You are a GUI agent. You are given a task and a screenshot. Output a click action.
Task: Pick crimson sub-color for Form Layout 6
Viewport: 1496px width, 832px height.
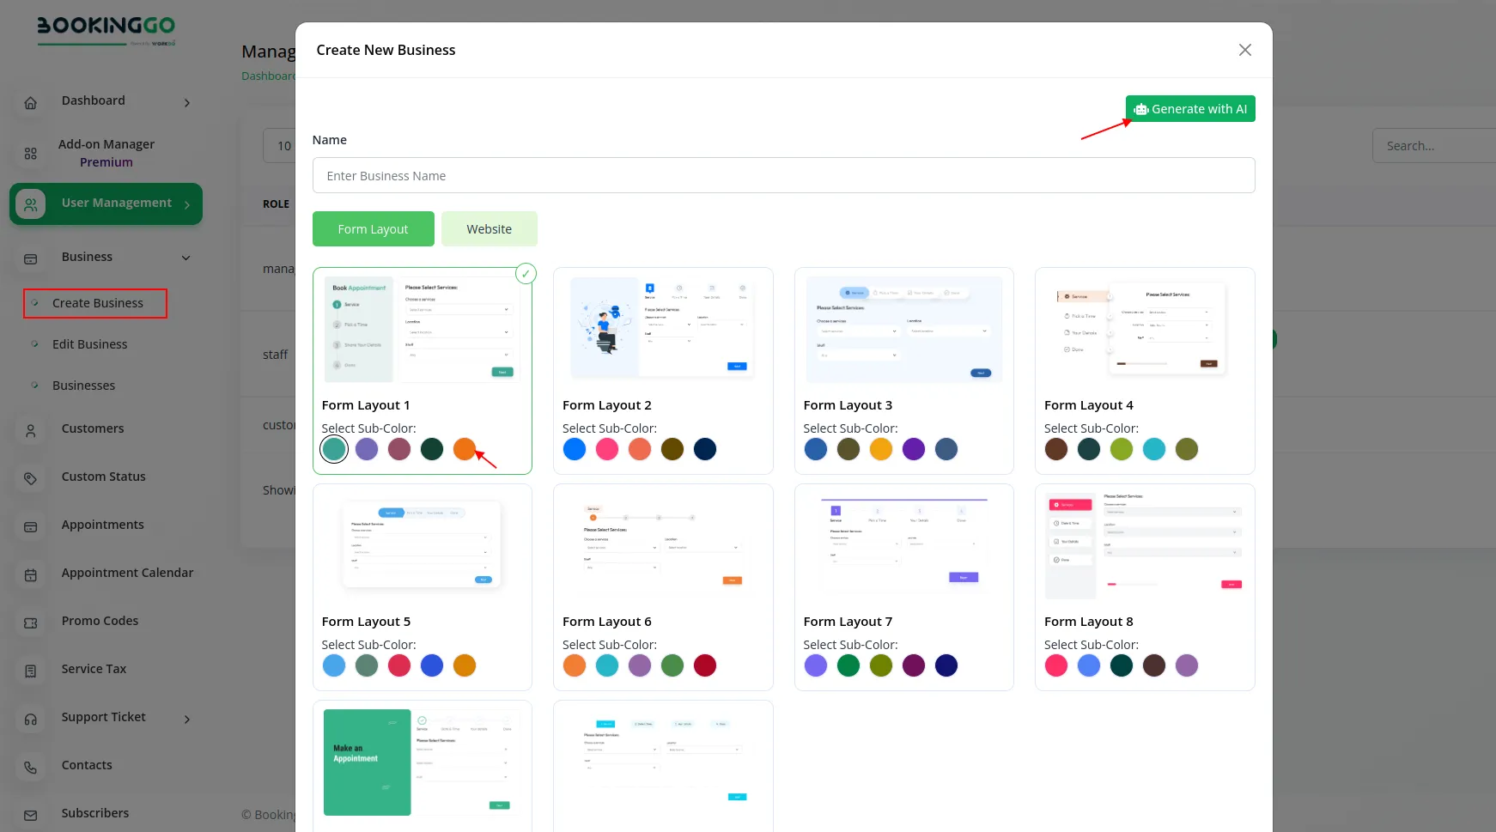pyautogui.click(x=705, y=665)
